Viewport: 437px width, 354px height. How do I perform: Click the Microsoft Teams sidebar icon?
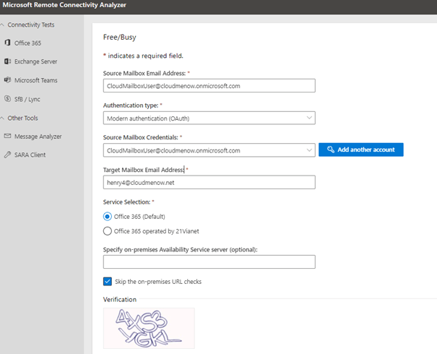click(x=7, y=80)
